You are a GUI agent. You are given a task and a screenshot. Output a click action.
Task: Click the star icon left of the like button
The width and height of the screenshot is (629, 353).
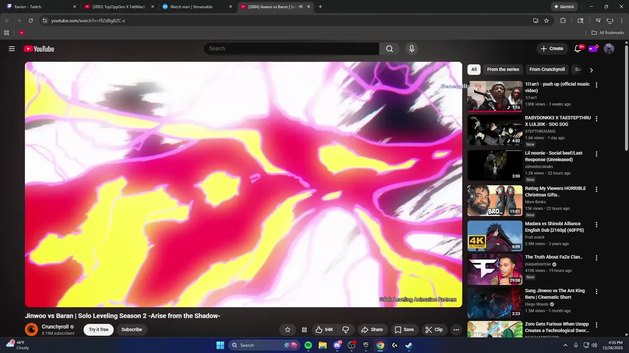(287, 329)
